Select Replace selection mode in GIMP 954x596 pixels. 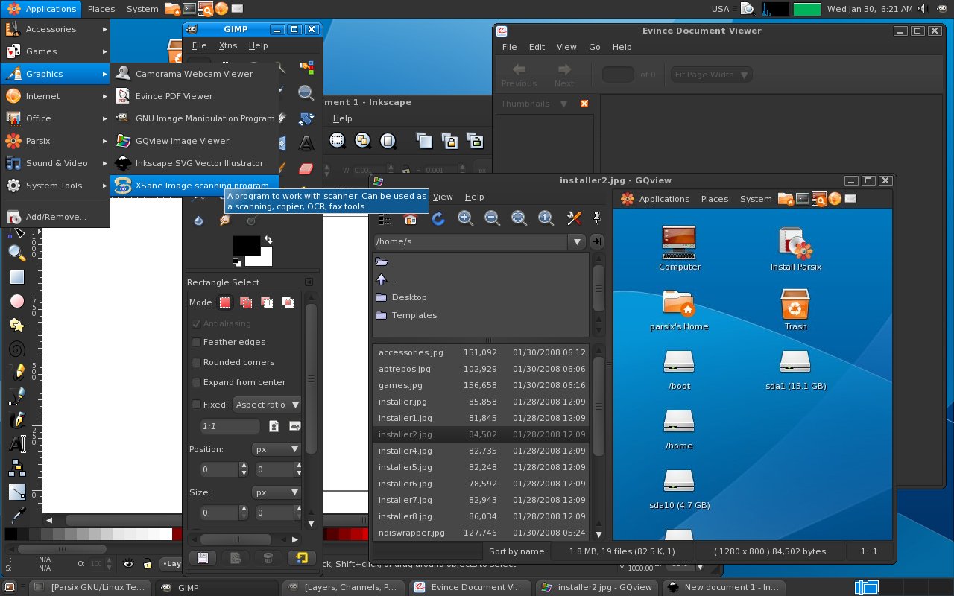point(225,302)
